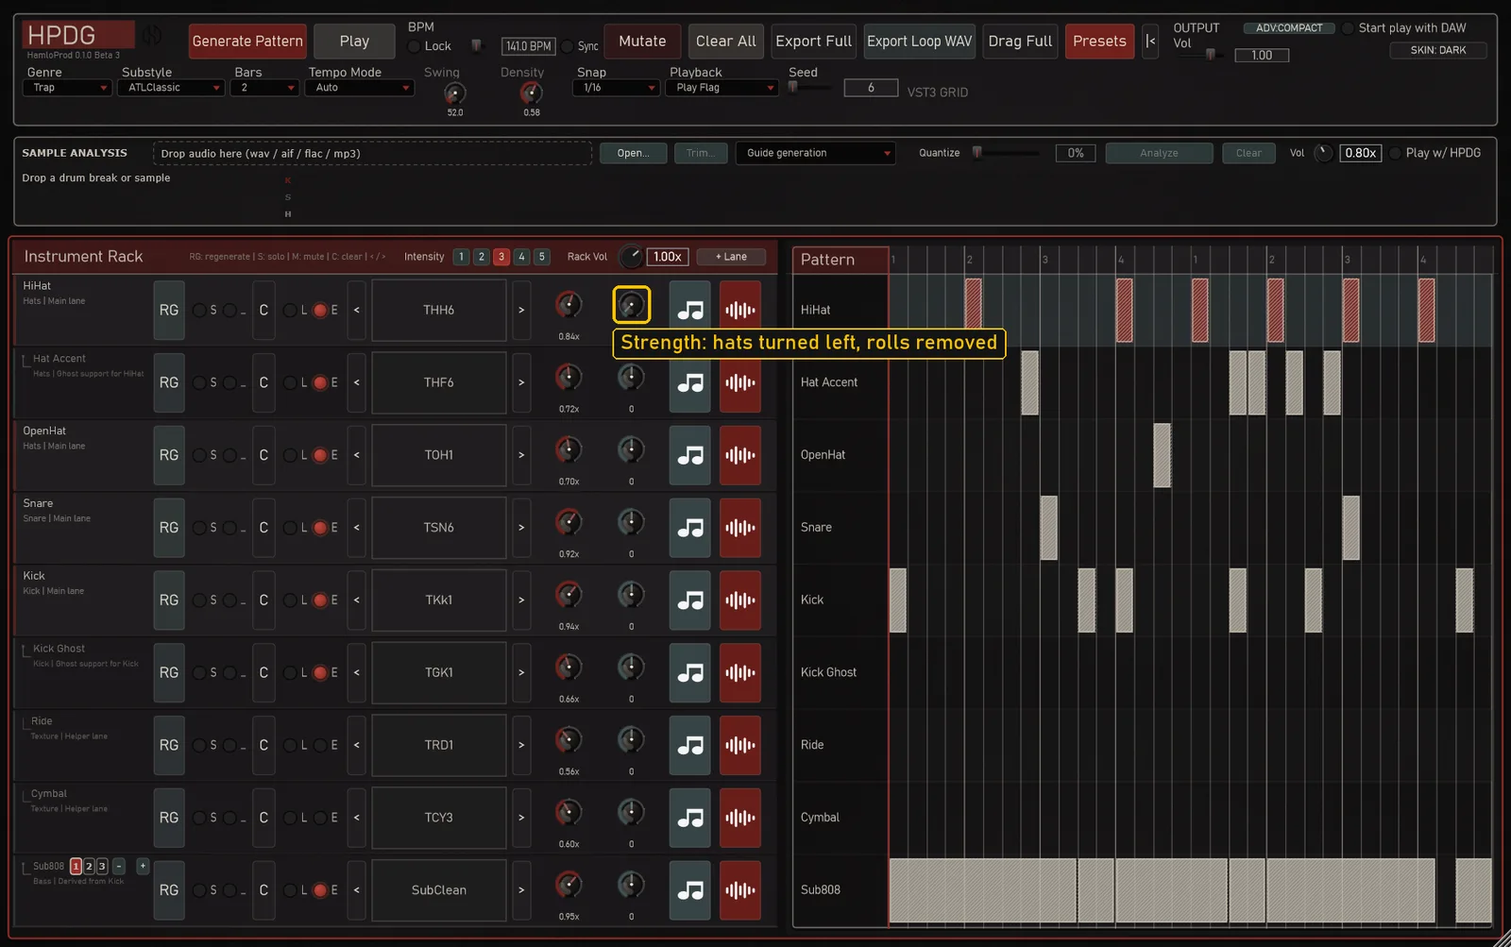Click the Density knob
Screen dimensions: 1511x947
(x=532, y=93)
